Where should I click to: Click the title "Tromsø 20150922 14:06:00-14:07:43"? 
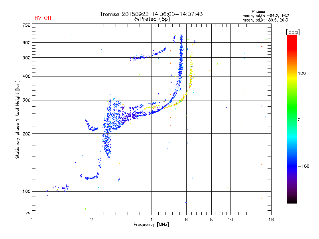coord(151,14)
